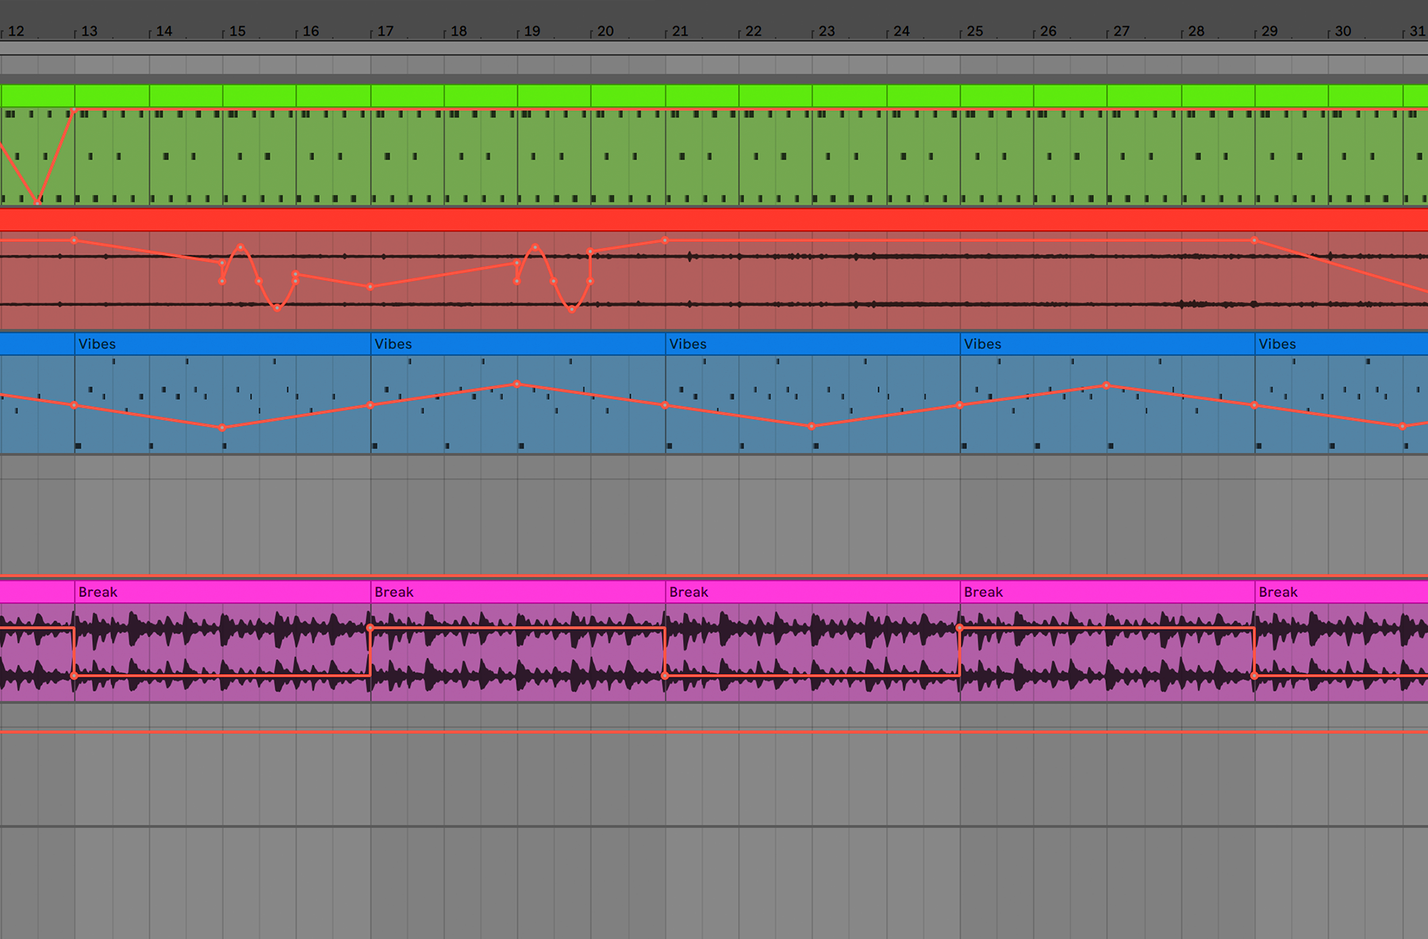Click lowest red automation dip point before bar 20

[572, 309]
